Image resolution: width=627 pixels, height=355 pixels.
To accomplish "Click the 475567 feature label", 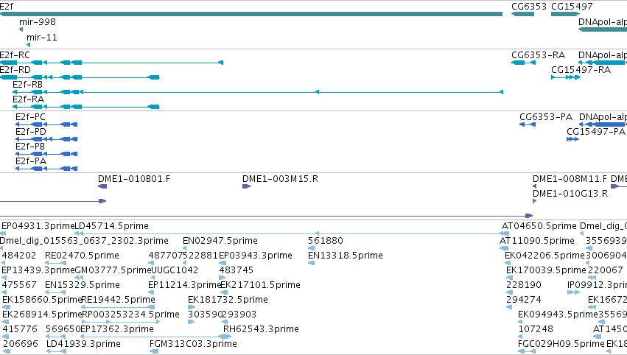I will 19,286.
